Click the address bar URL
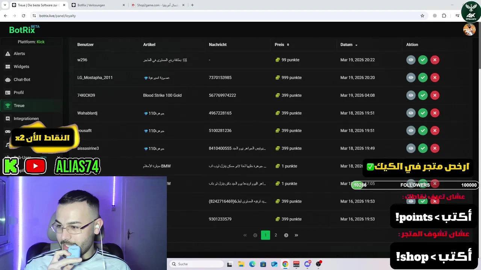The image size is (481, 270). 57,16
